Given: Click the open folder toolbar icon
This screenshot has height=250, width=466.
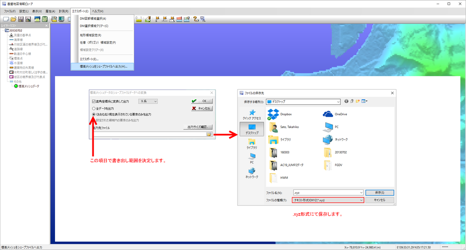Looking at the screenshot, I should [x=14, y=19].
